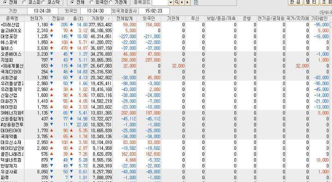Select the 코스닥 market radio button
The width and height of the screenshot is (332, 182).
43,2
